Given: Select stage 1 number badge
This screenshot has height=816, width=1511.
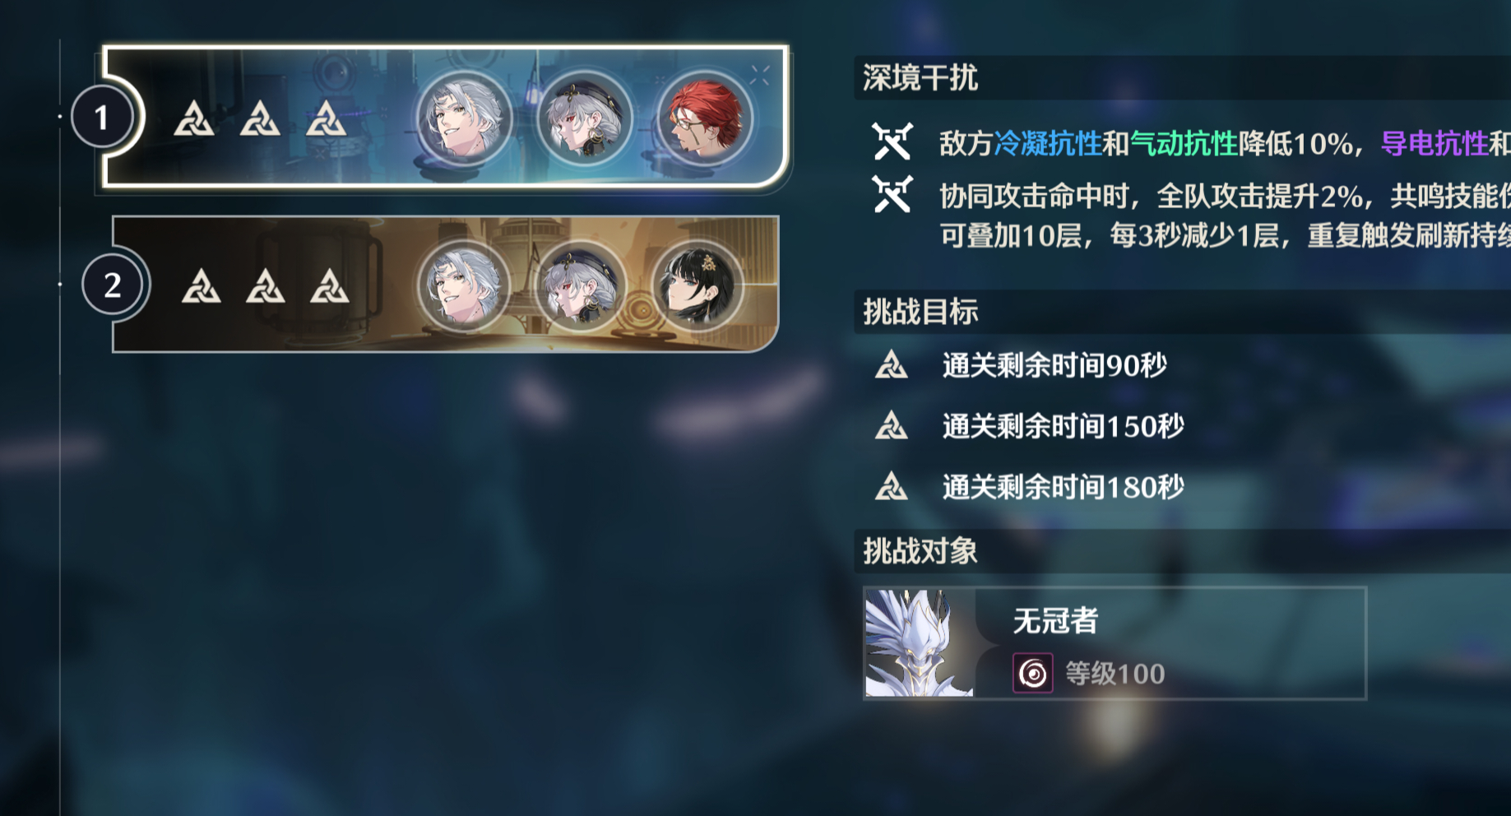Looking at the screenshot, I should point(101,118).
